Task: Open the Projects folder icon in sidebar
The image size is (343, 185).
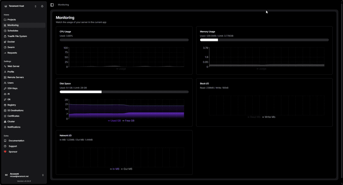Action: 5,20
